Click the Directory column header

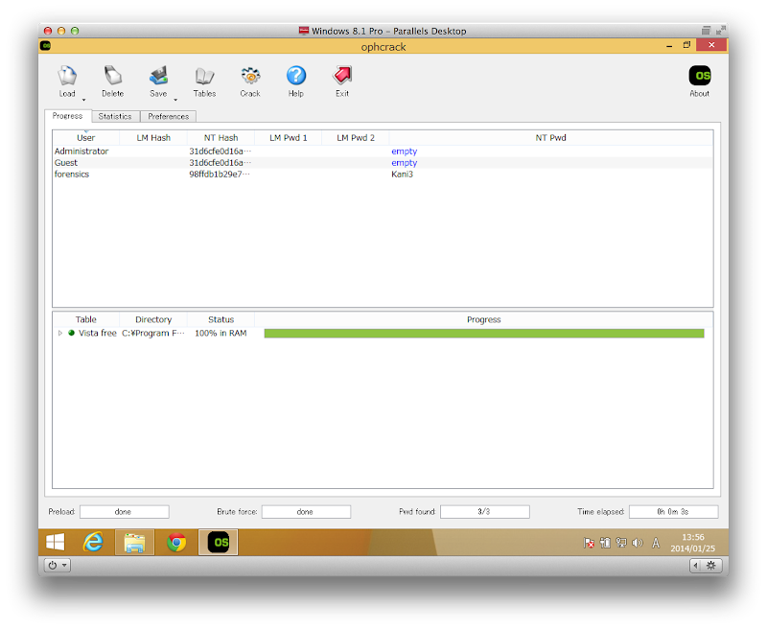pyautogui.click(x=153, y=319)
